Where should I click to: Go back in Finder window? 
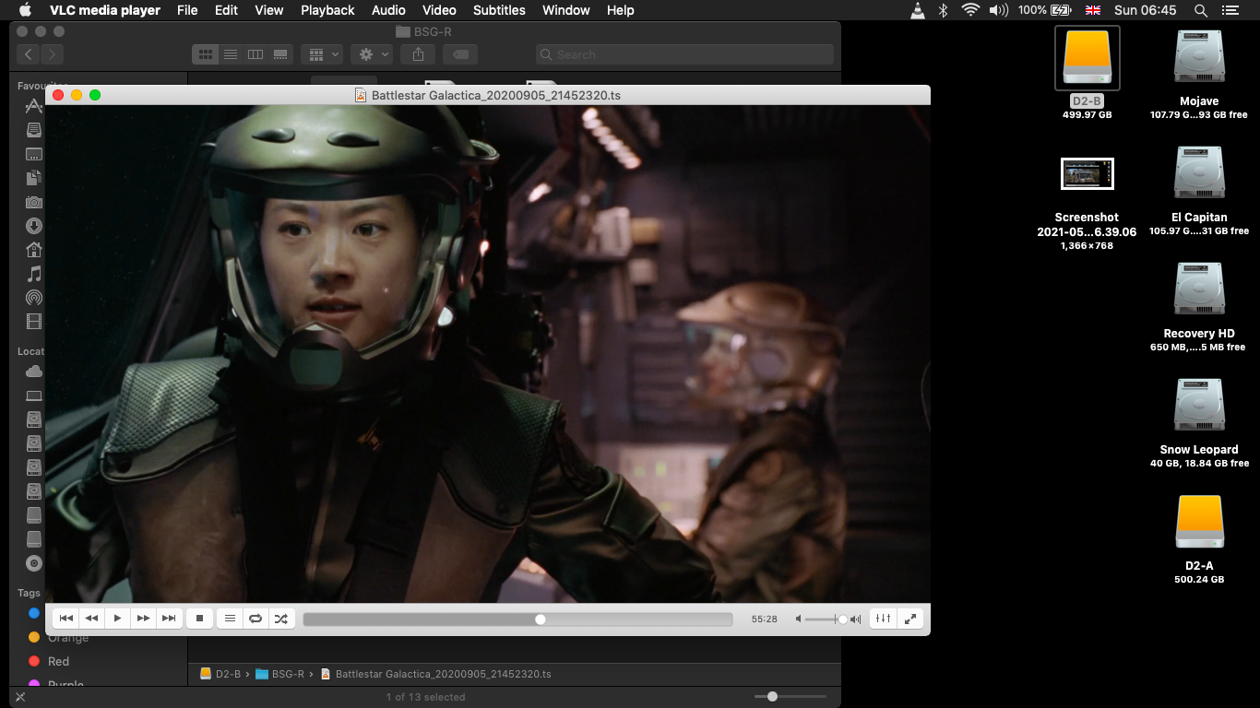coord(29,54)
